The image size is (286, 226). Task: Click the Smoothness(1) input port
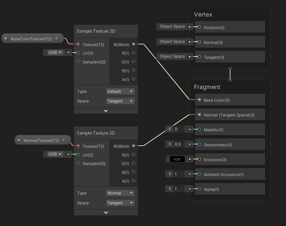click(199, 144)
